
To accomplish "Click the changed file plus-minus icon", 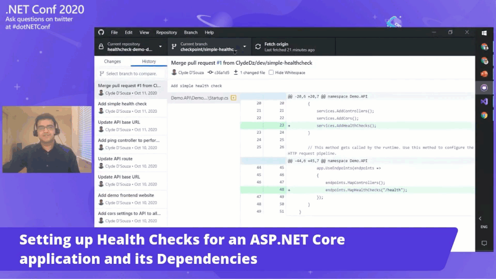I will click(x=236, y=72).
